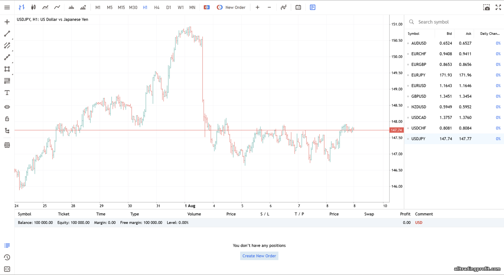Enter fullscreen mode
Screen dimensions: 504x275
[x=498, y=7]
